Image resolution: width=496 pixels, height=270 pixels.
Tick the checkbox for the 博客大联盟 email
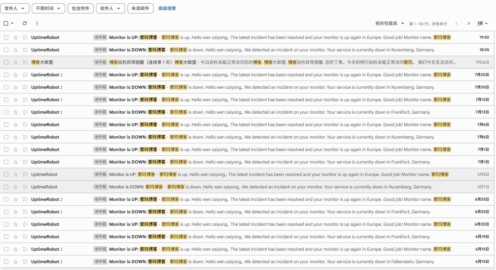[x=6, y=62]
